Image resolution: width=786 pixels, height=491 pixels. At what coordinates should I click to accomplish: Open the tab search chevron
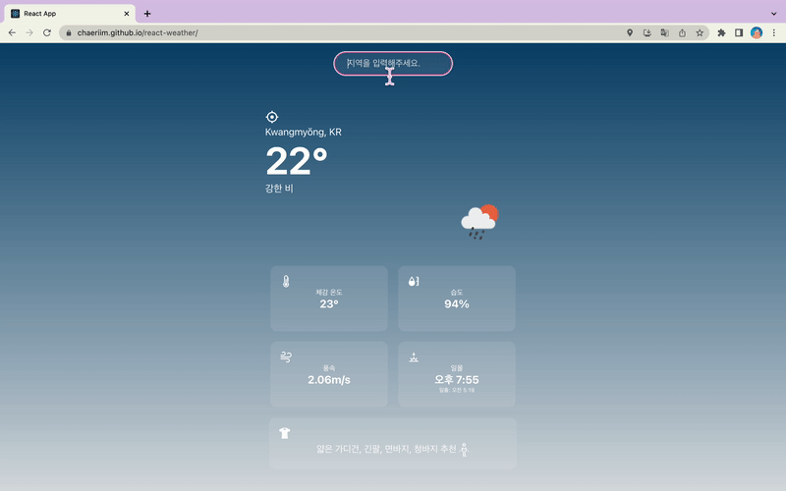pyautogui.click(x=774, y=14)
